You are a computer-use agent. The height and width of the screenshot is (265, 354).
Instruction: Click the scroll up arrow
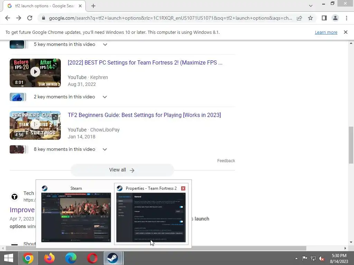coord(351,43)
